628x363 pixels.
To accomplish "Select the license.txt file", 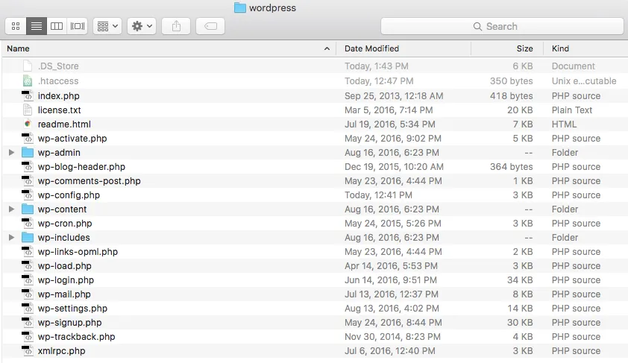I will point(59,110).
